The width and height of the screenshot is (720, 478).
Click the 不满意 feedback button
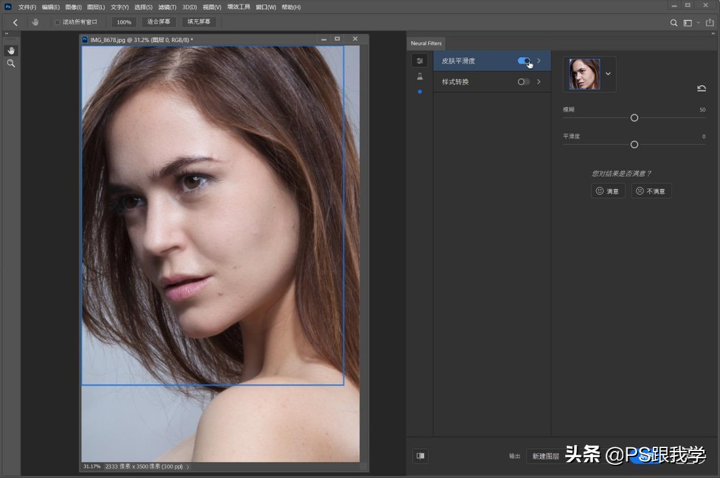651,191
